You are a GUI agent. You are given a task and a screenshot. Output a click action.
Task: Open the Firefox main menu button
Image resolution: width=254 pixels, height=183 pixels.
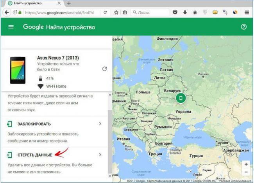point(247,12)
